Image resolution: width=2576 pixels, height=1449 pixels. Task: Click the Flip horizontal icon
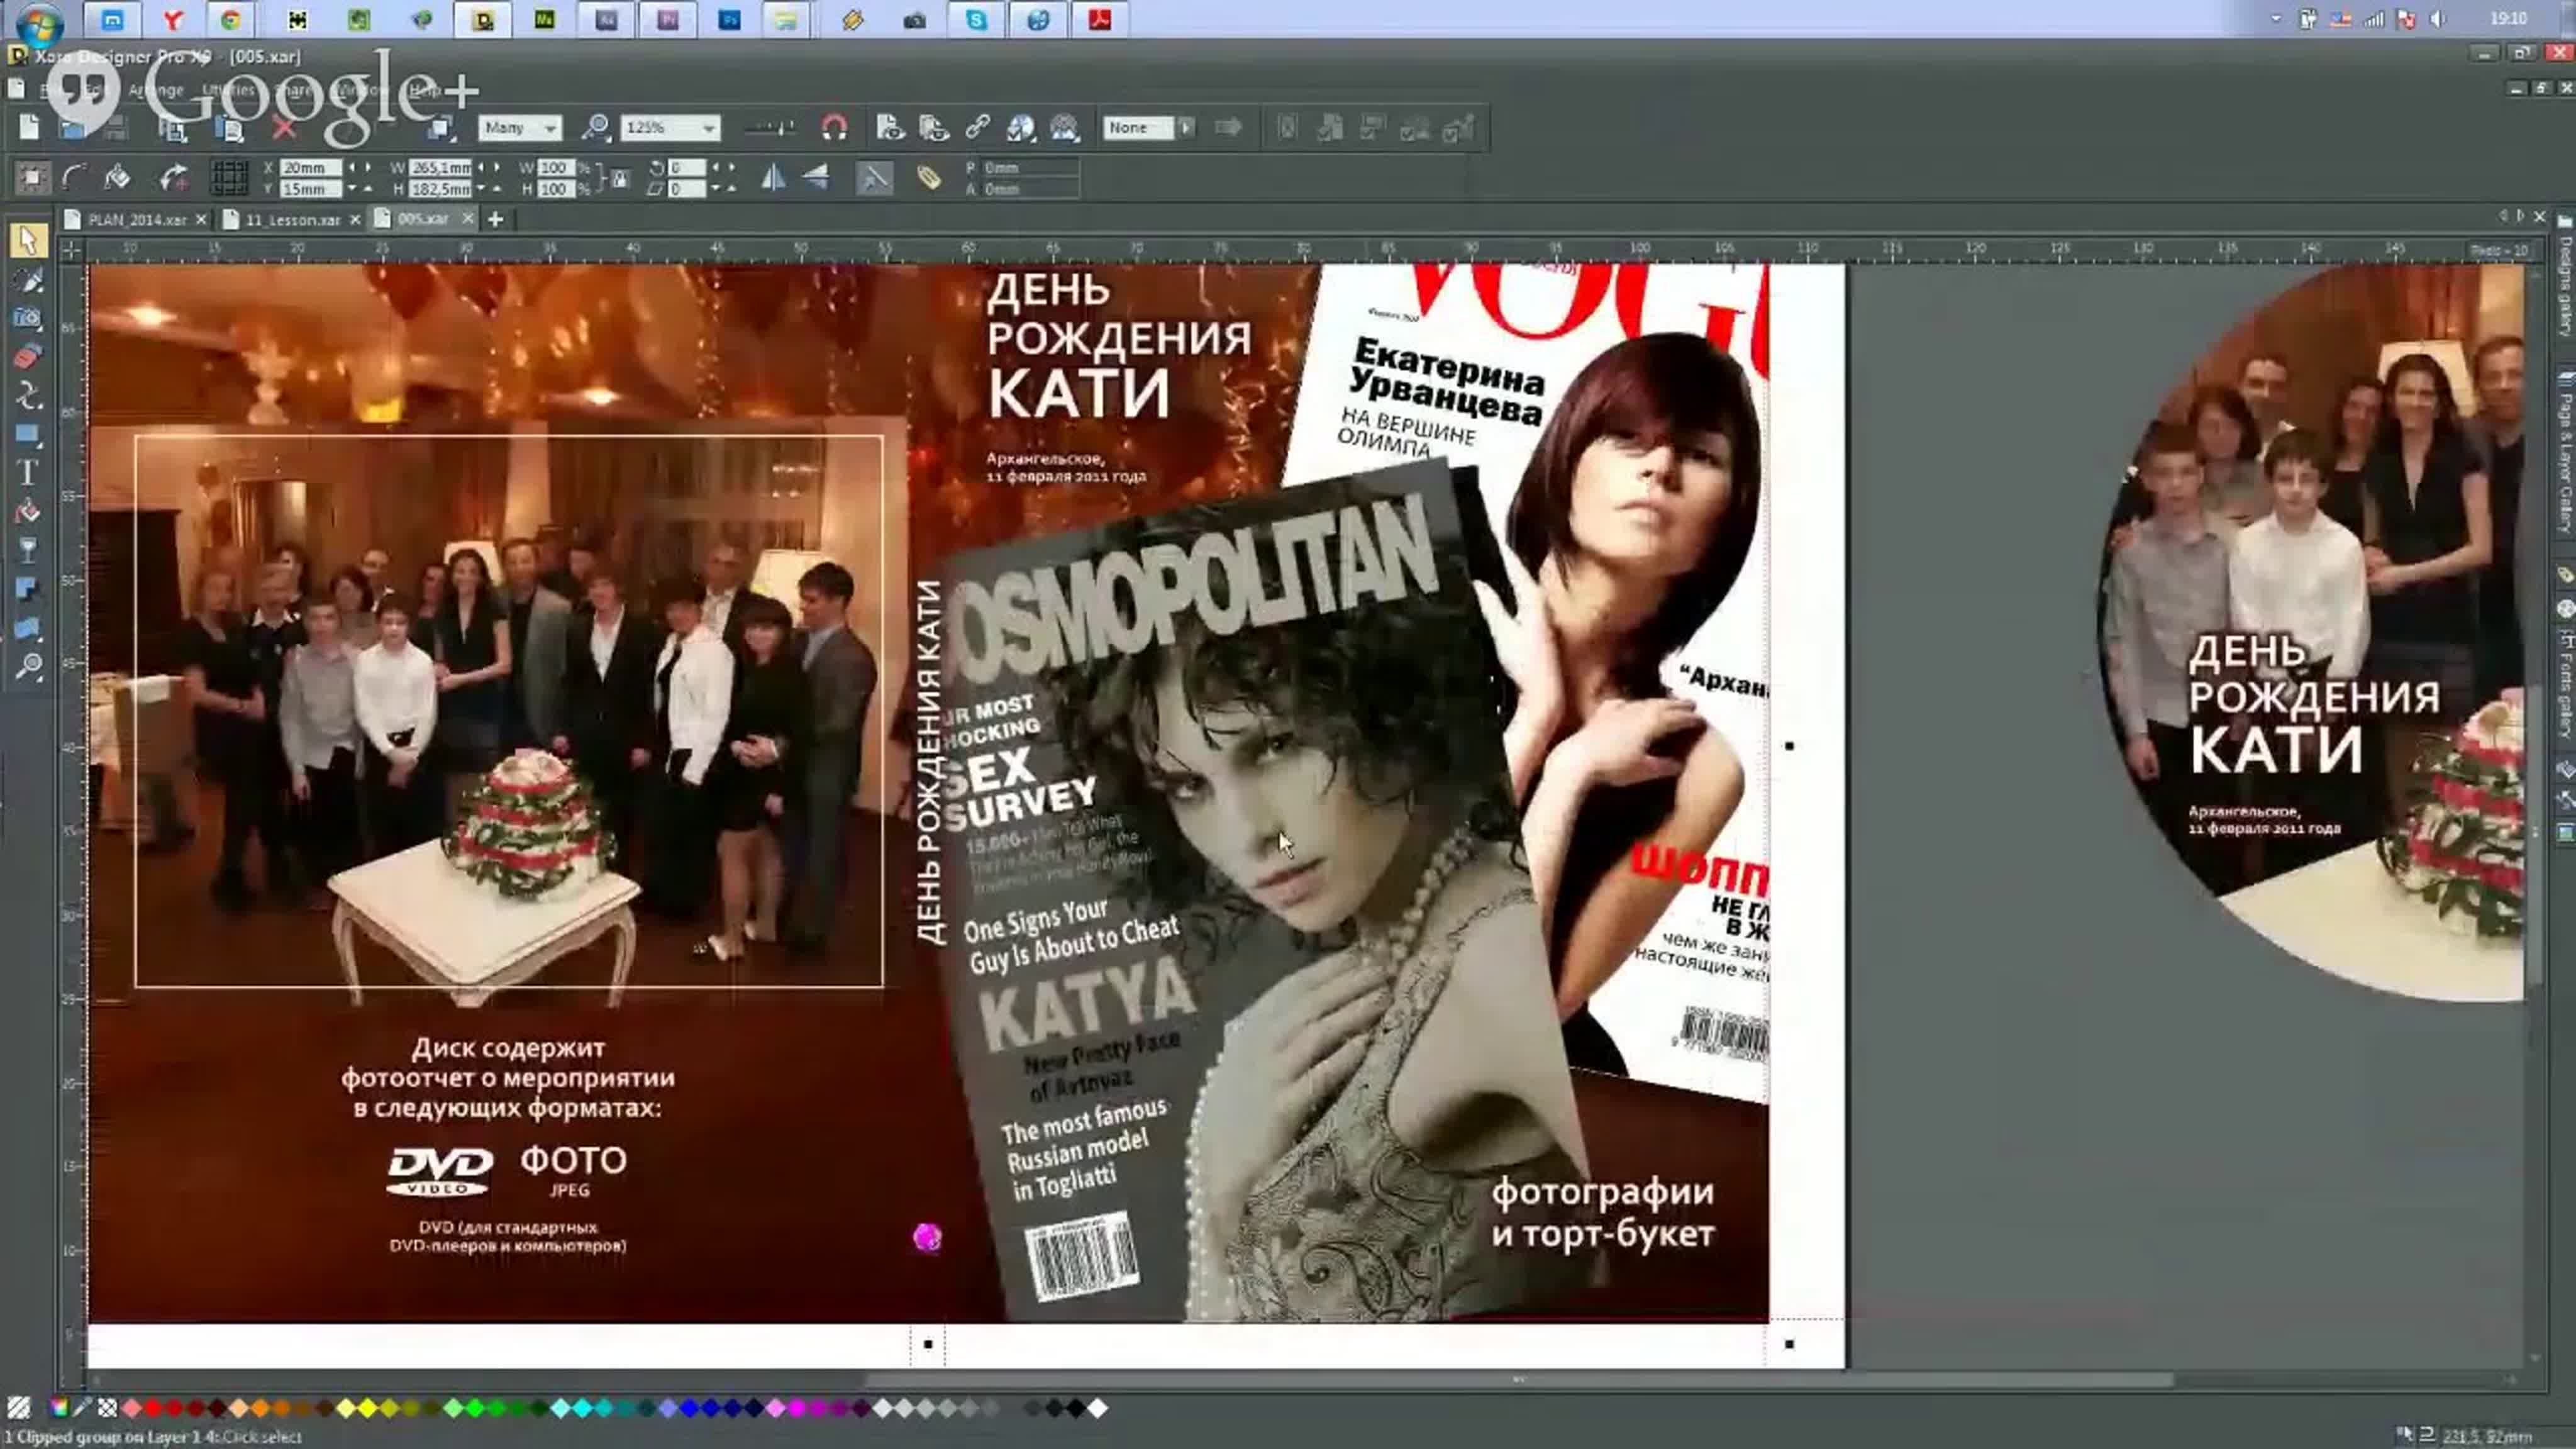click(773, 178)
